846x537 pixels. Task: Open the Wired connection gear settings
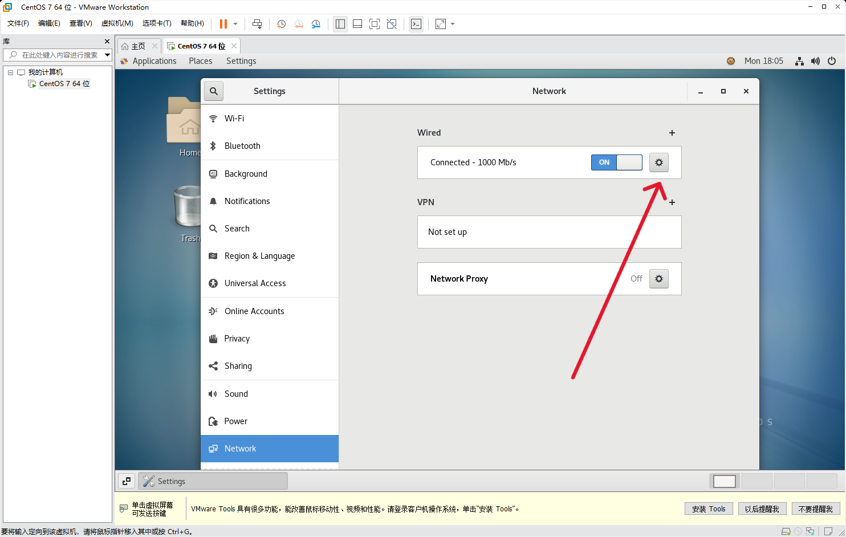659,162
